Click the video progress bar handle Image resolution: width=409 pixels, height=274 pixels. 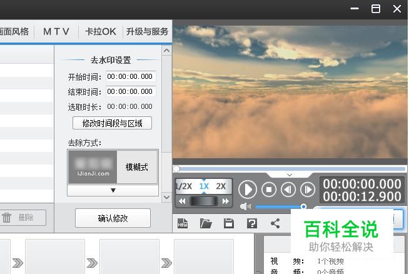click(x=176, y=169)
